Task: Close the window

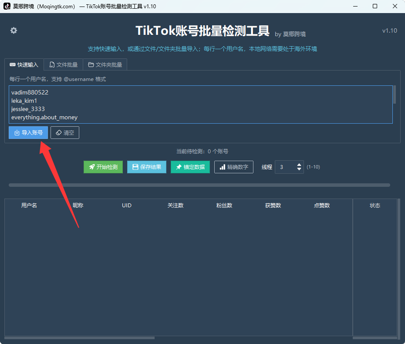Action: pyautogui.click(x=395, y=6)
